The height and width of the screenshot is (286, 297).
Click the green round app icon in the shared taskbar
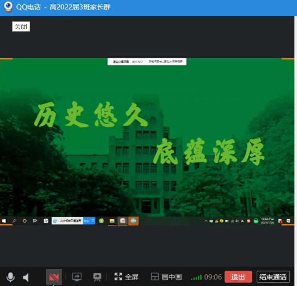click(x=101, y=221)
